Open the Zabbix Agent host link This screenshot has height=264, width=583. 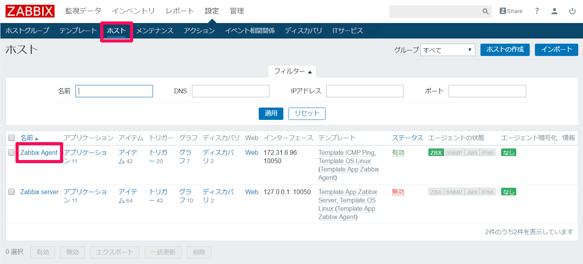(39, 152)
